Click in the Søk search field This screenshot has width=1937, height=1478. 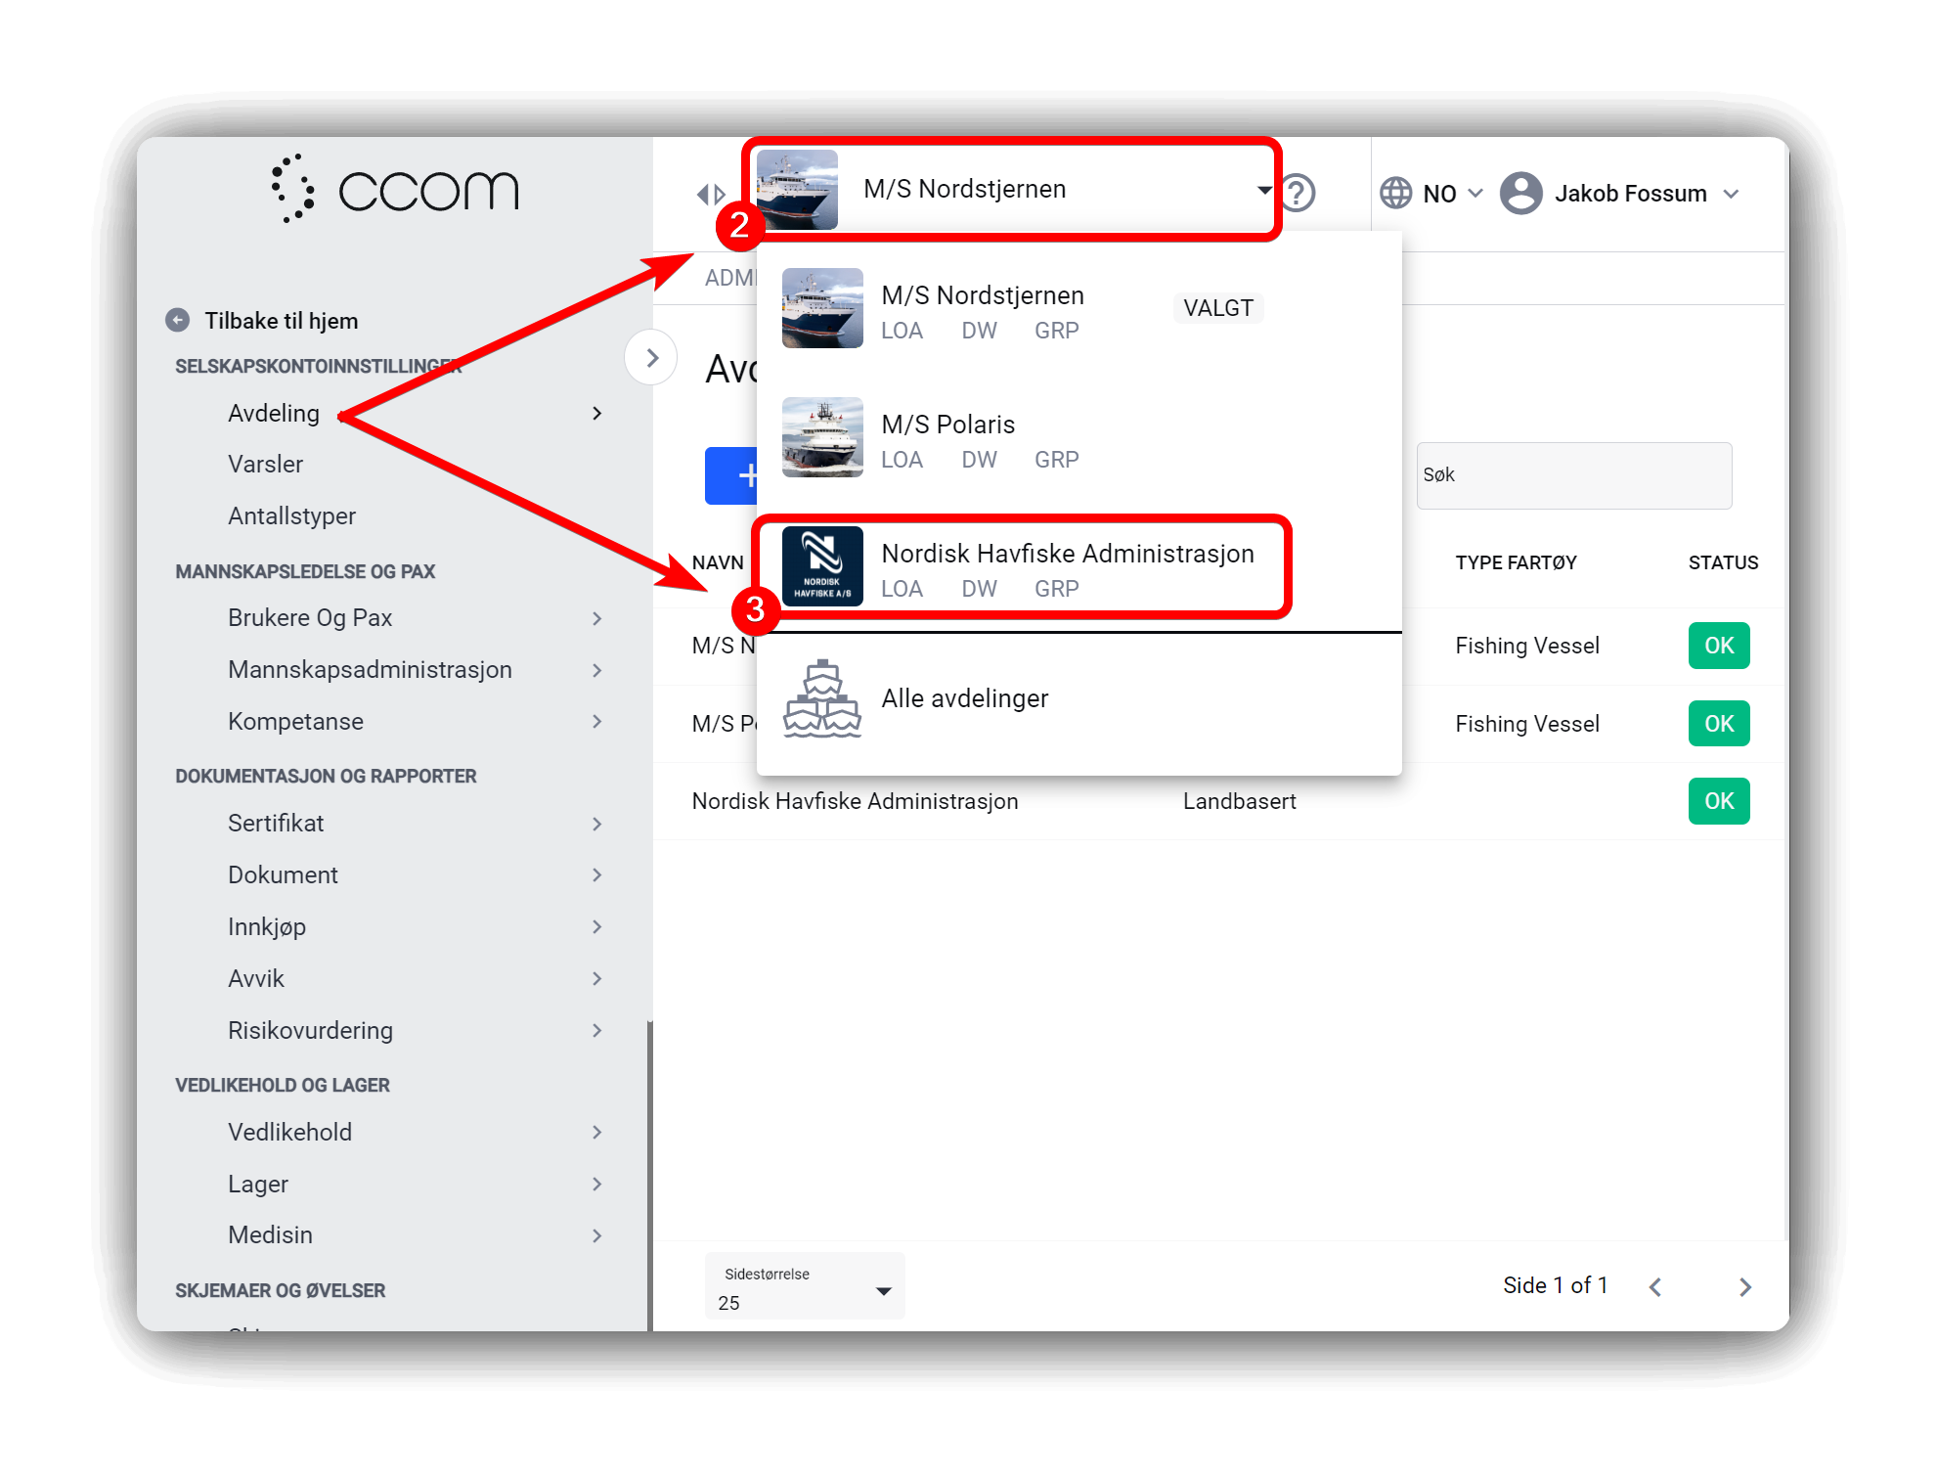[1573, 475]
